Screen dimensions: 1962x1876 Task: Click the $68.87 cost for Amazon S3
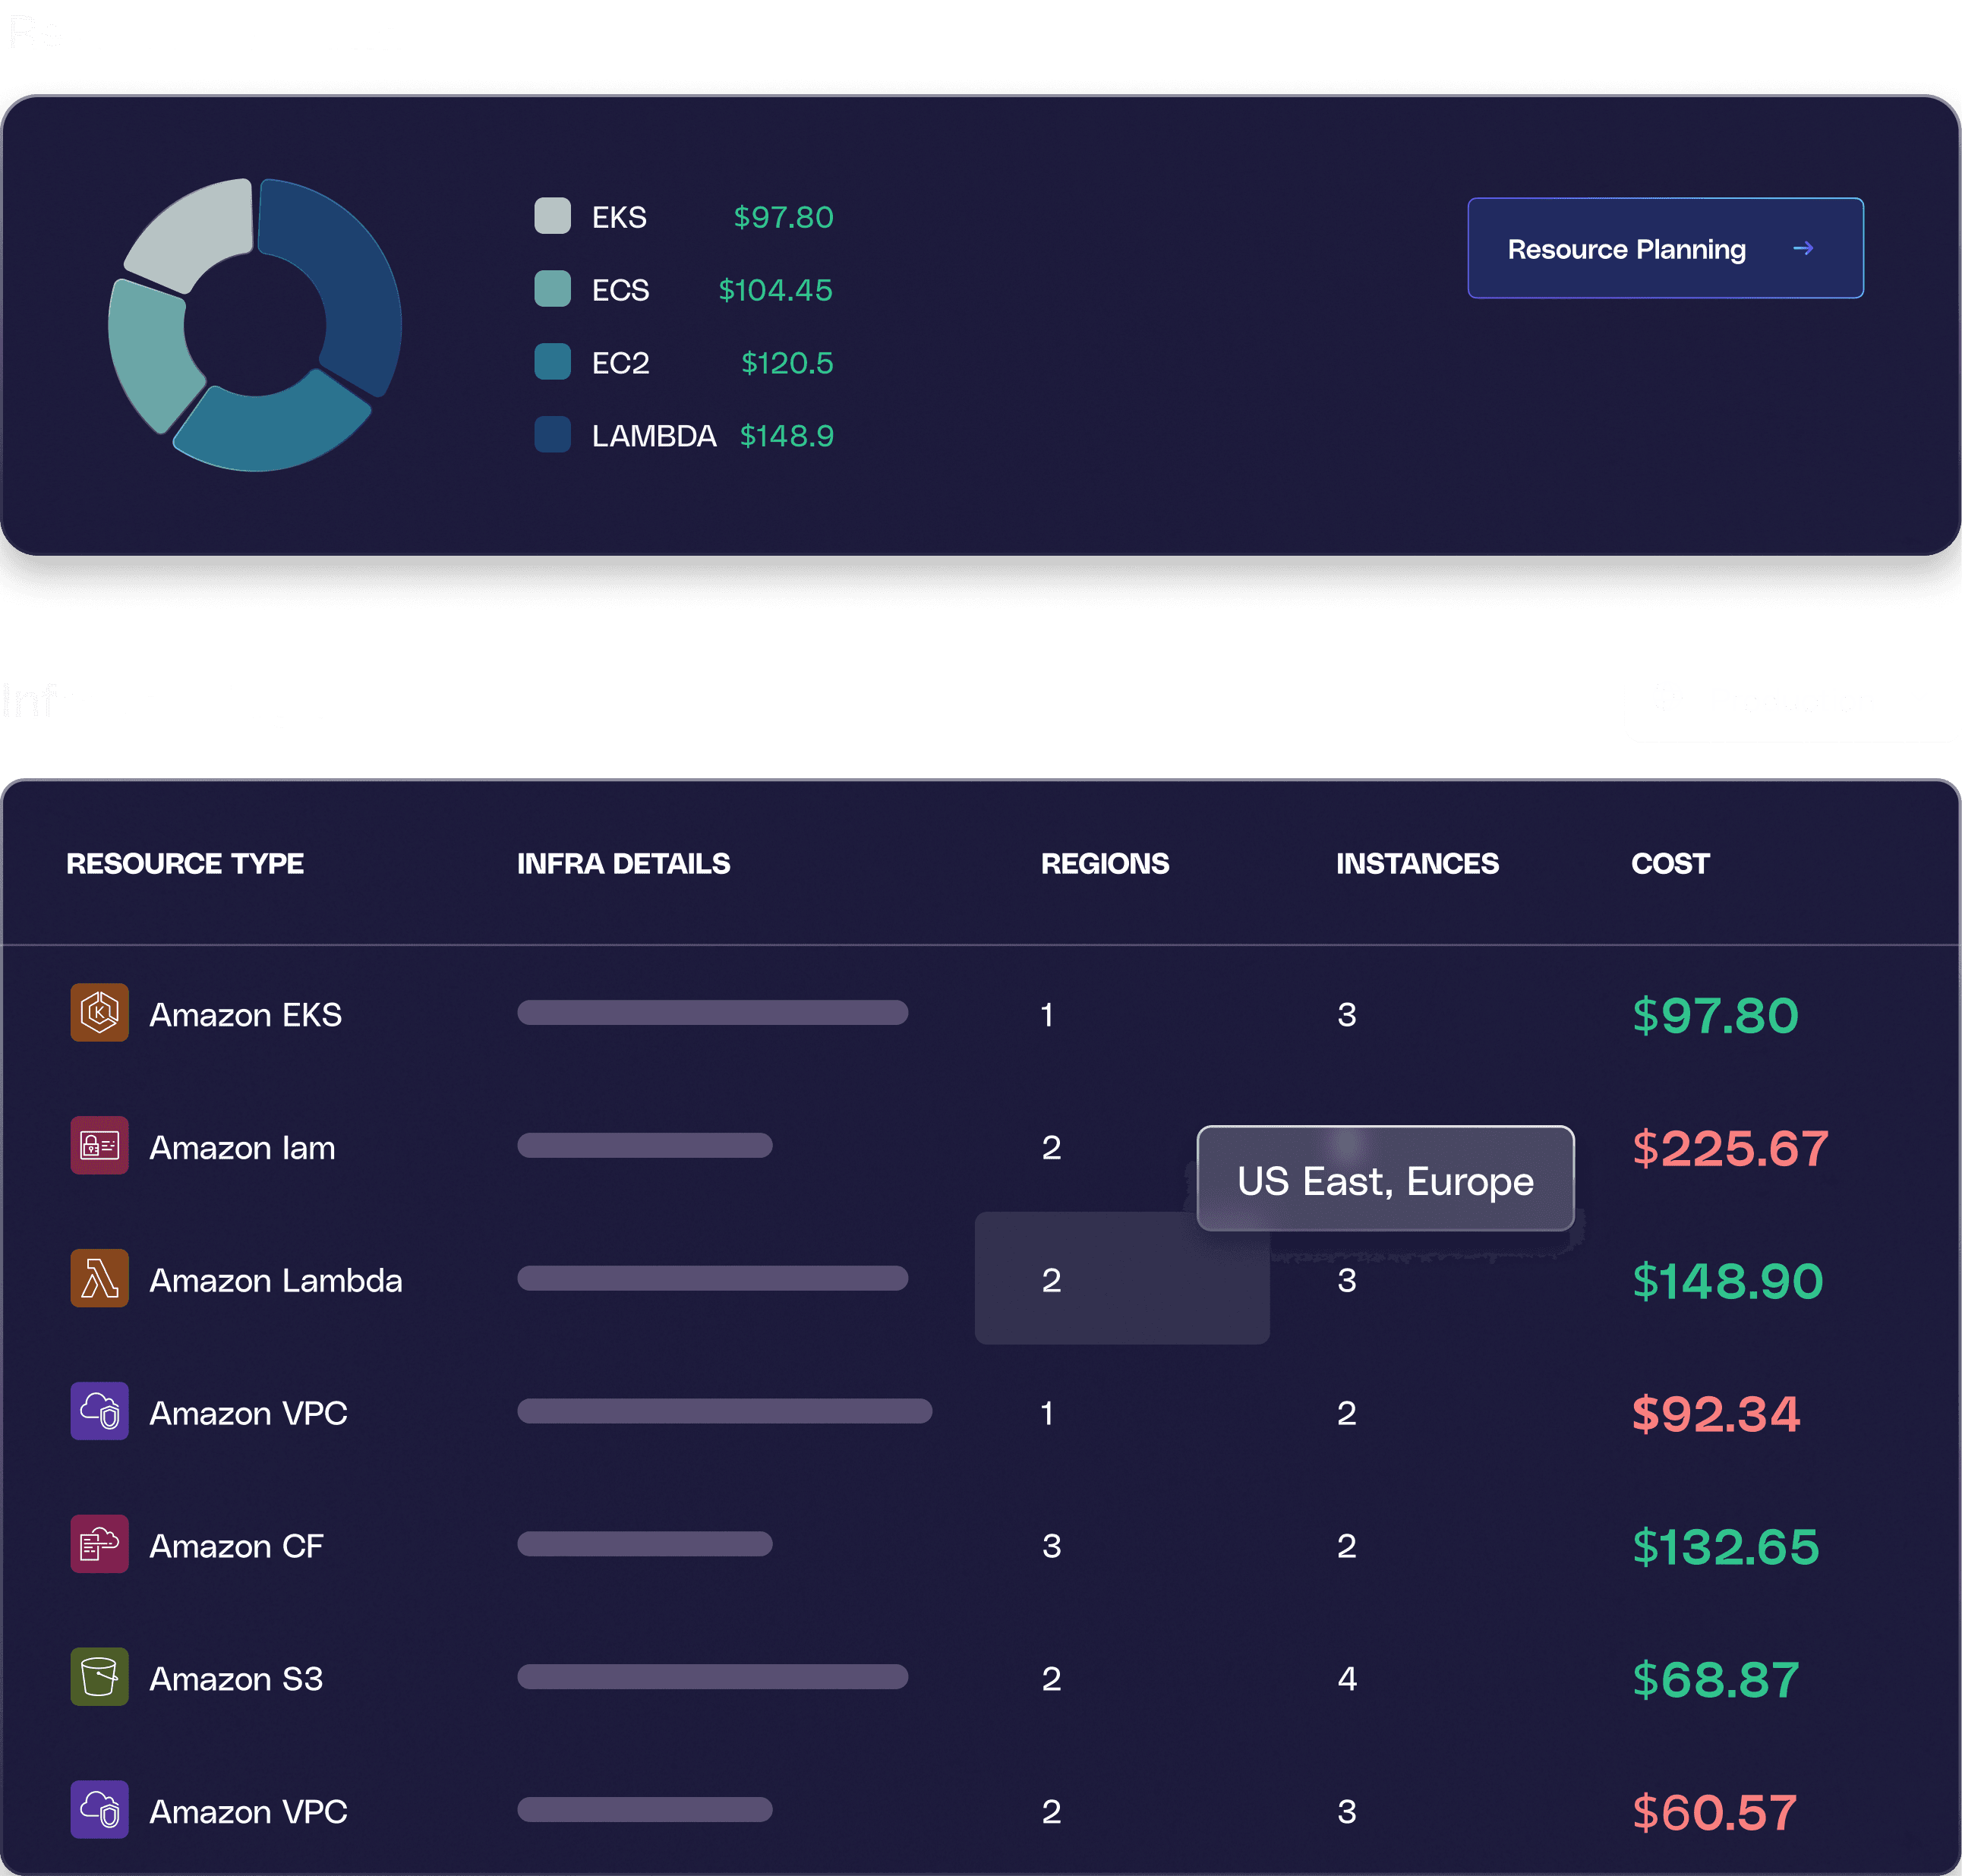[x=1715, y=1681]
